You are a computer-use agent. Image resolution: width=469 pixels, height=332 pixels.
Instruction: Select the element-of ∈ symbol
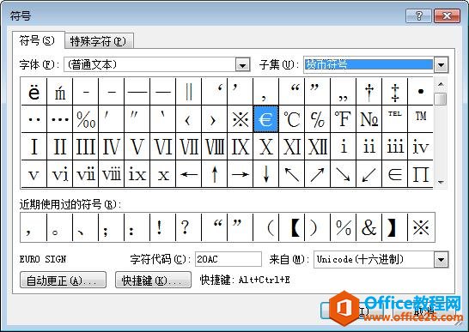[394, 174]
